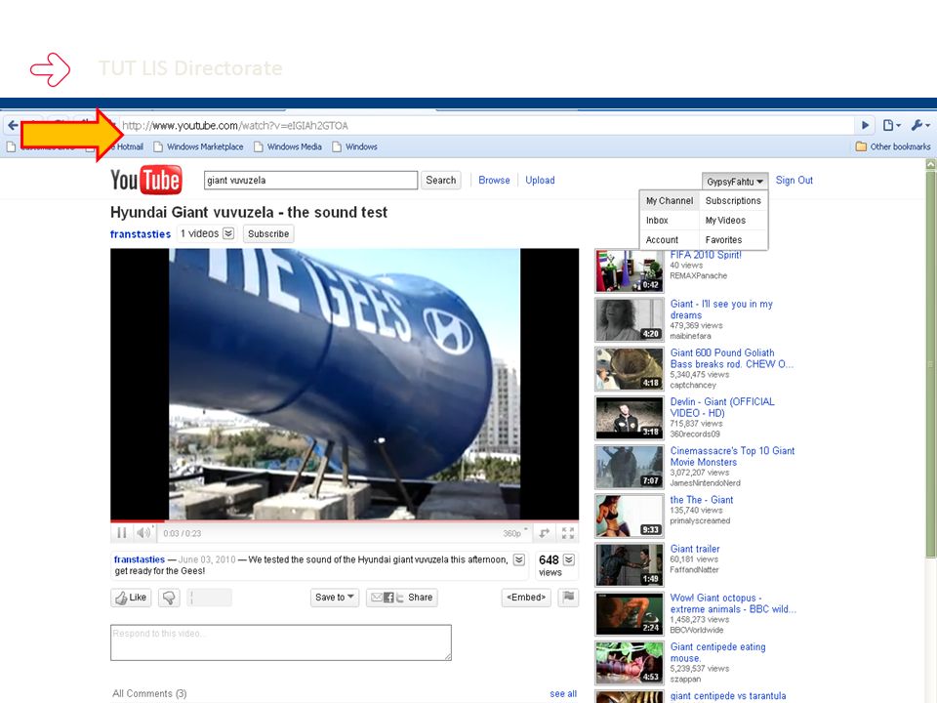This screenshot has width=937, height=703.
Task: Open the Browse link
Action: click(494, 180)
